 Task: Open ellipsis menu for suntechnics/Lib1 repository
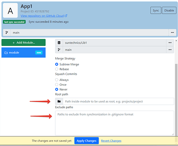(170, 43)
